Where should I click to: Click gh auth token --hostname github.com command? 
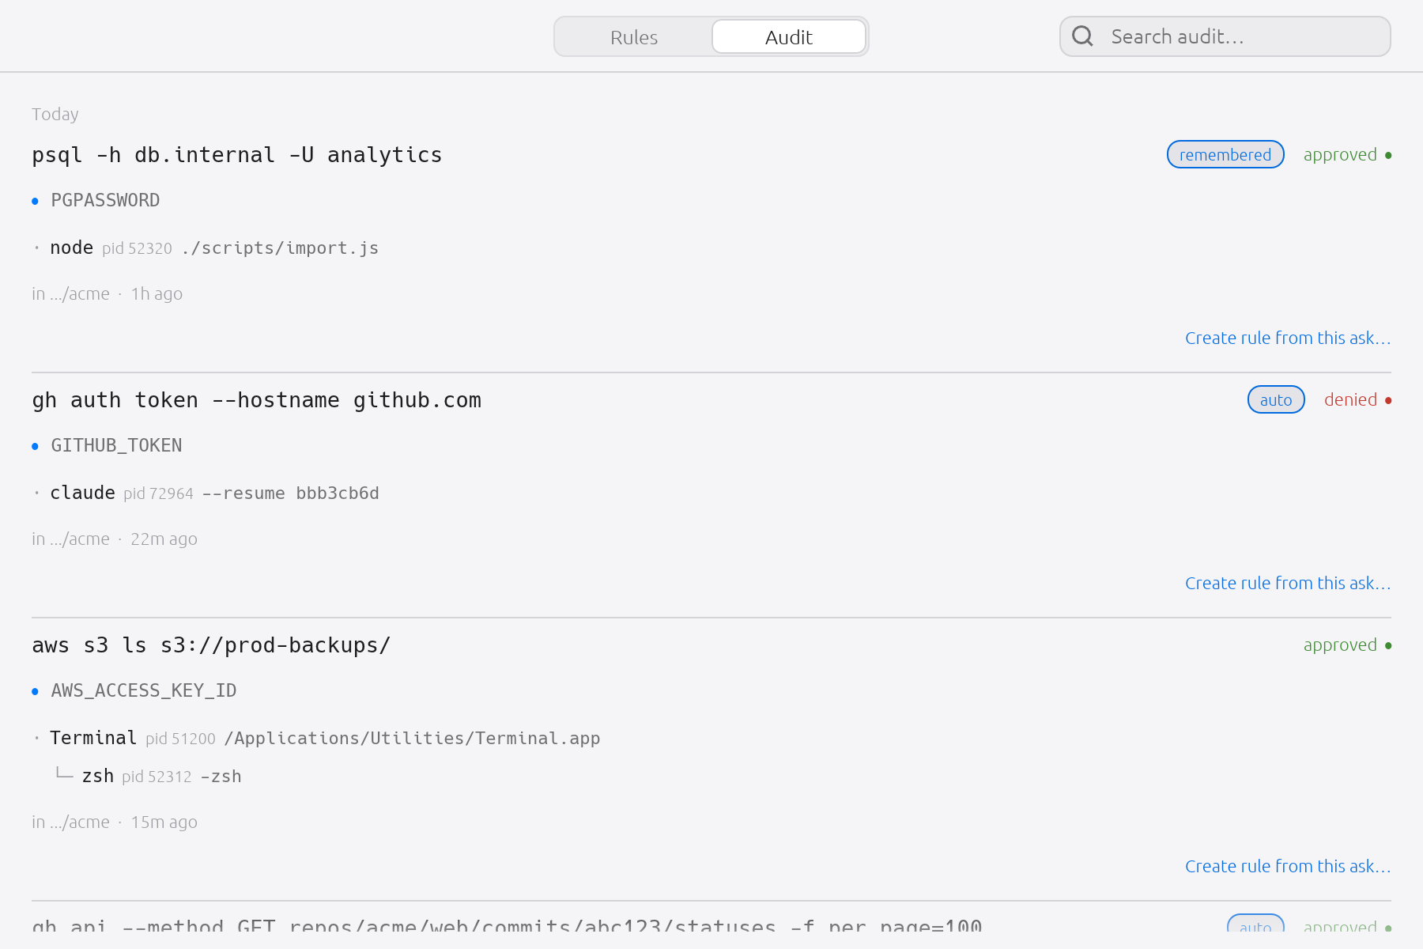[x=257, y=400]
